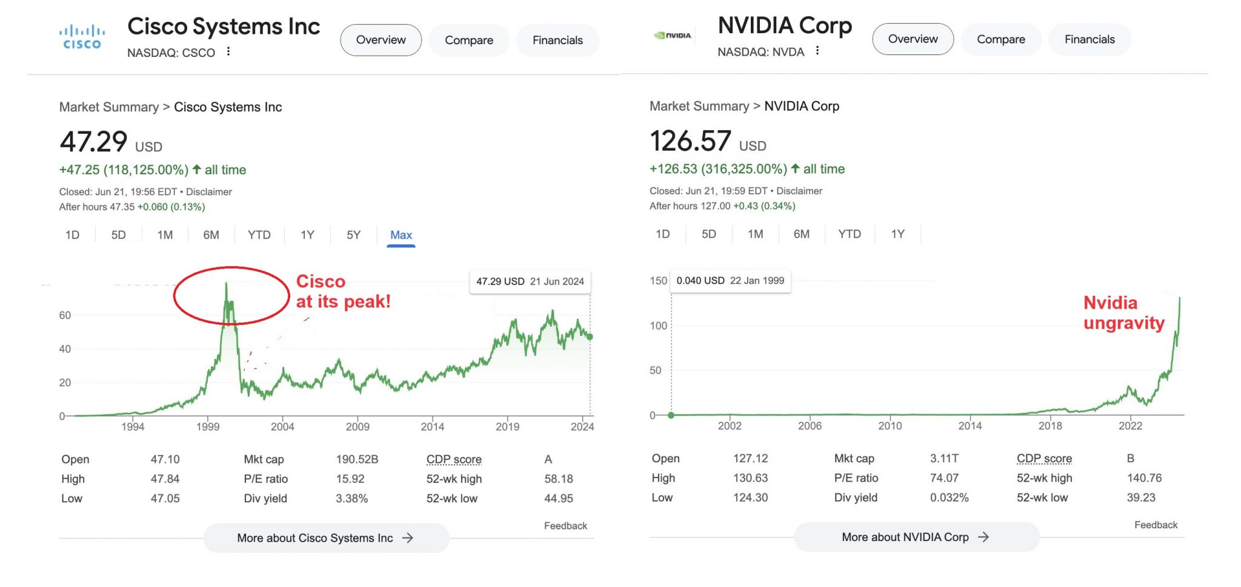Select the 5Y range on the Cisco chart
This screenshot has width=1241, height=587.
point(353,235)
